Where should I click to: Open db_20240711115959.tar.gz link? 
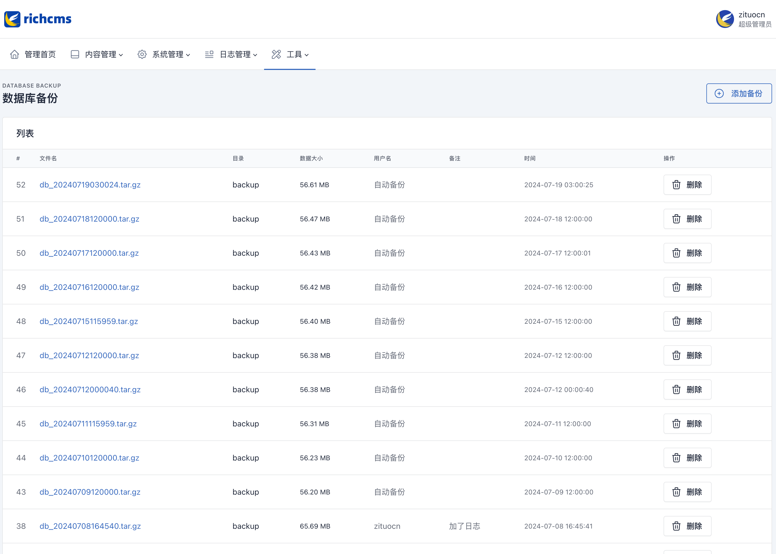[x=88, y=423]
